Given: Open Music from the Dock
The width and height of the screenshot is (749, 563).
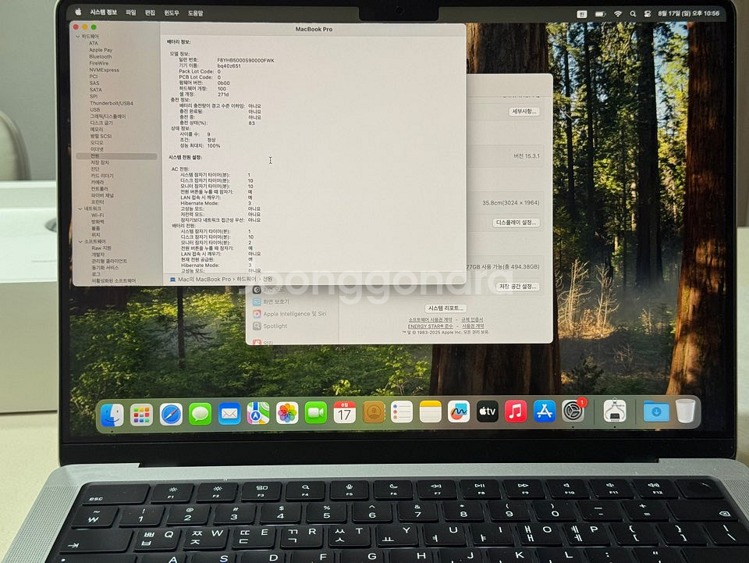Looking at the screenshot, I should click(x=516, y=411).
